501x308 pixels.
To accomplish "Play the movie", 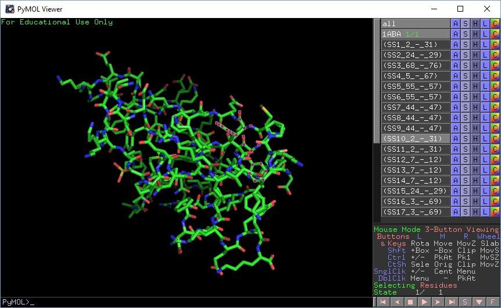I will tap(424, 302).
